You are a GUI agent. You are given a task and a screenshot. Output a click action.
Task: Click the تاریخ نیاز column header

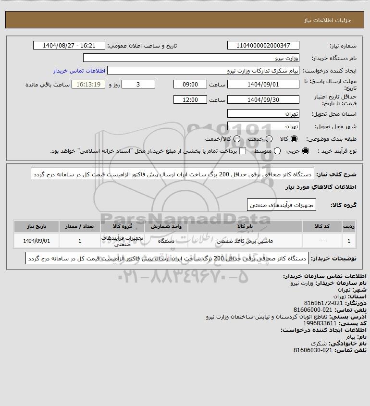pyautogui.click(x=37, y=227)
